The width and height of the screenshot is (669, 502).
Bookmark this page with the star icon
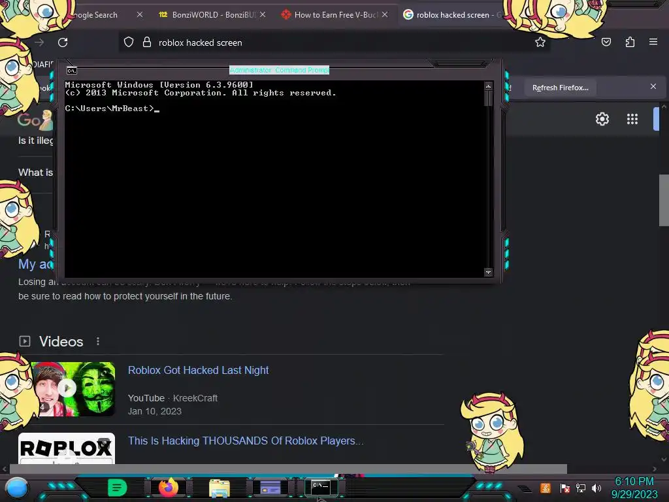[540, 42]
